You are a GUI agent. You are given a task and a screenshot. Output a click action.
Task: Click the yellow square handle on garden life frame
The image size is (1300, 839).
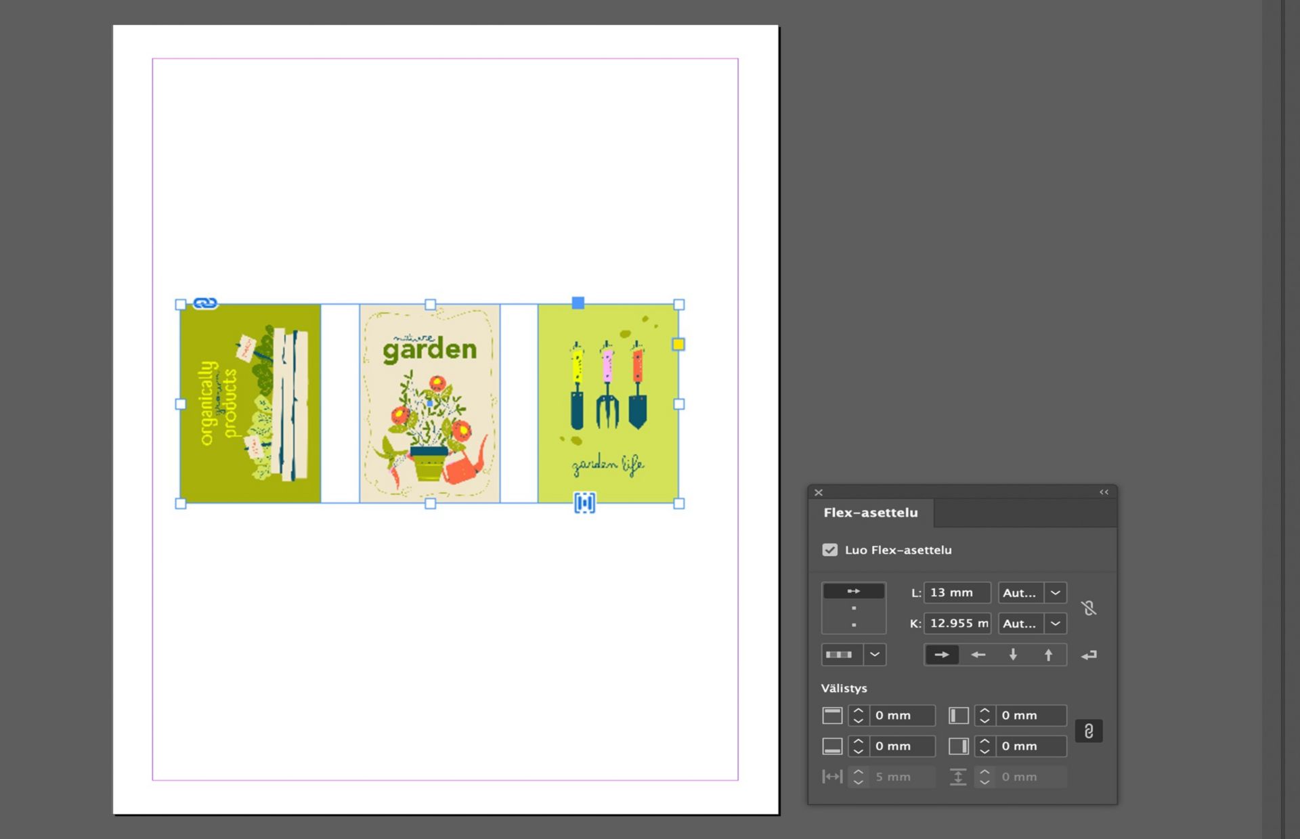[x=678, y=345]
